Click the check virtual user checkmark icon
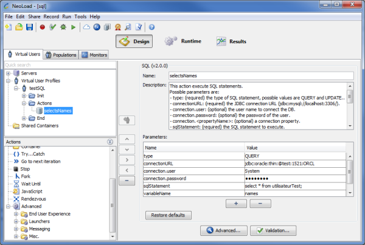Viewport: 365px width, 245px height. point(53,27)
